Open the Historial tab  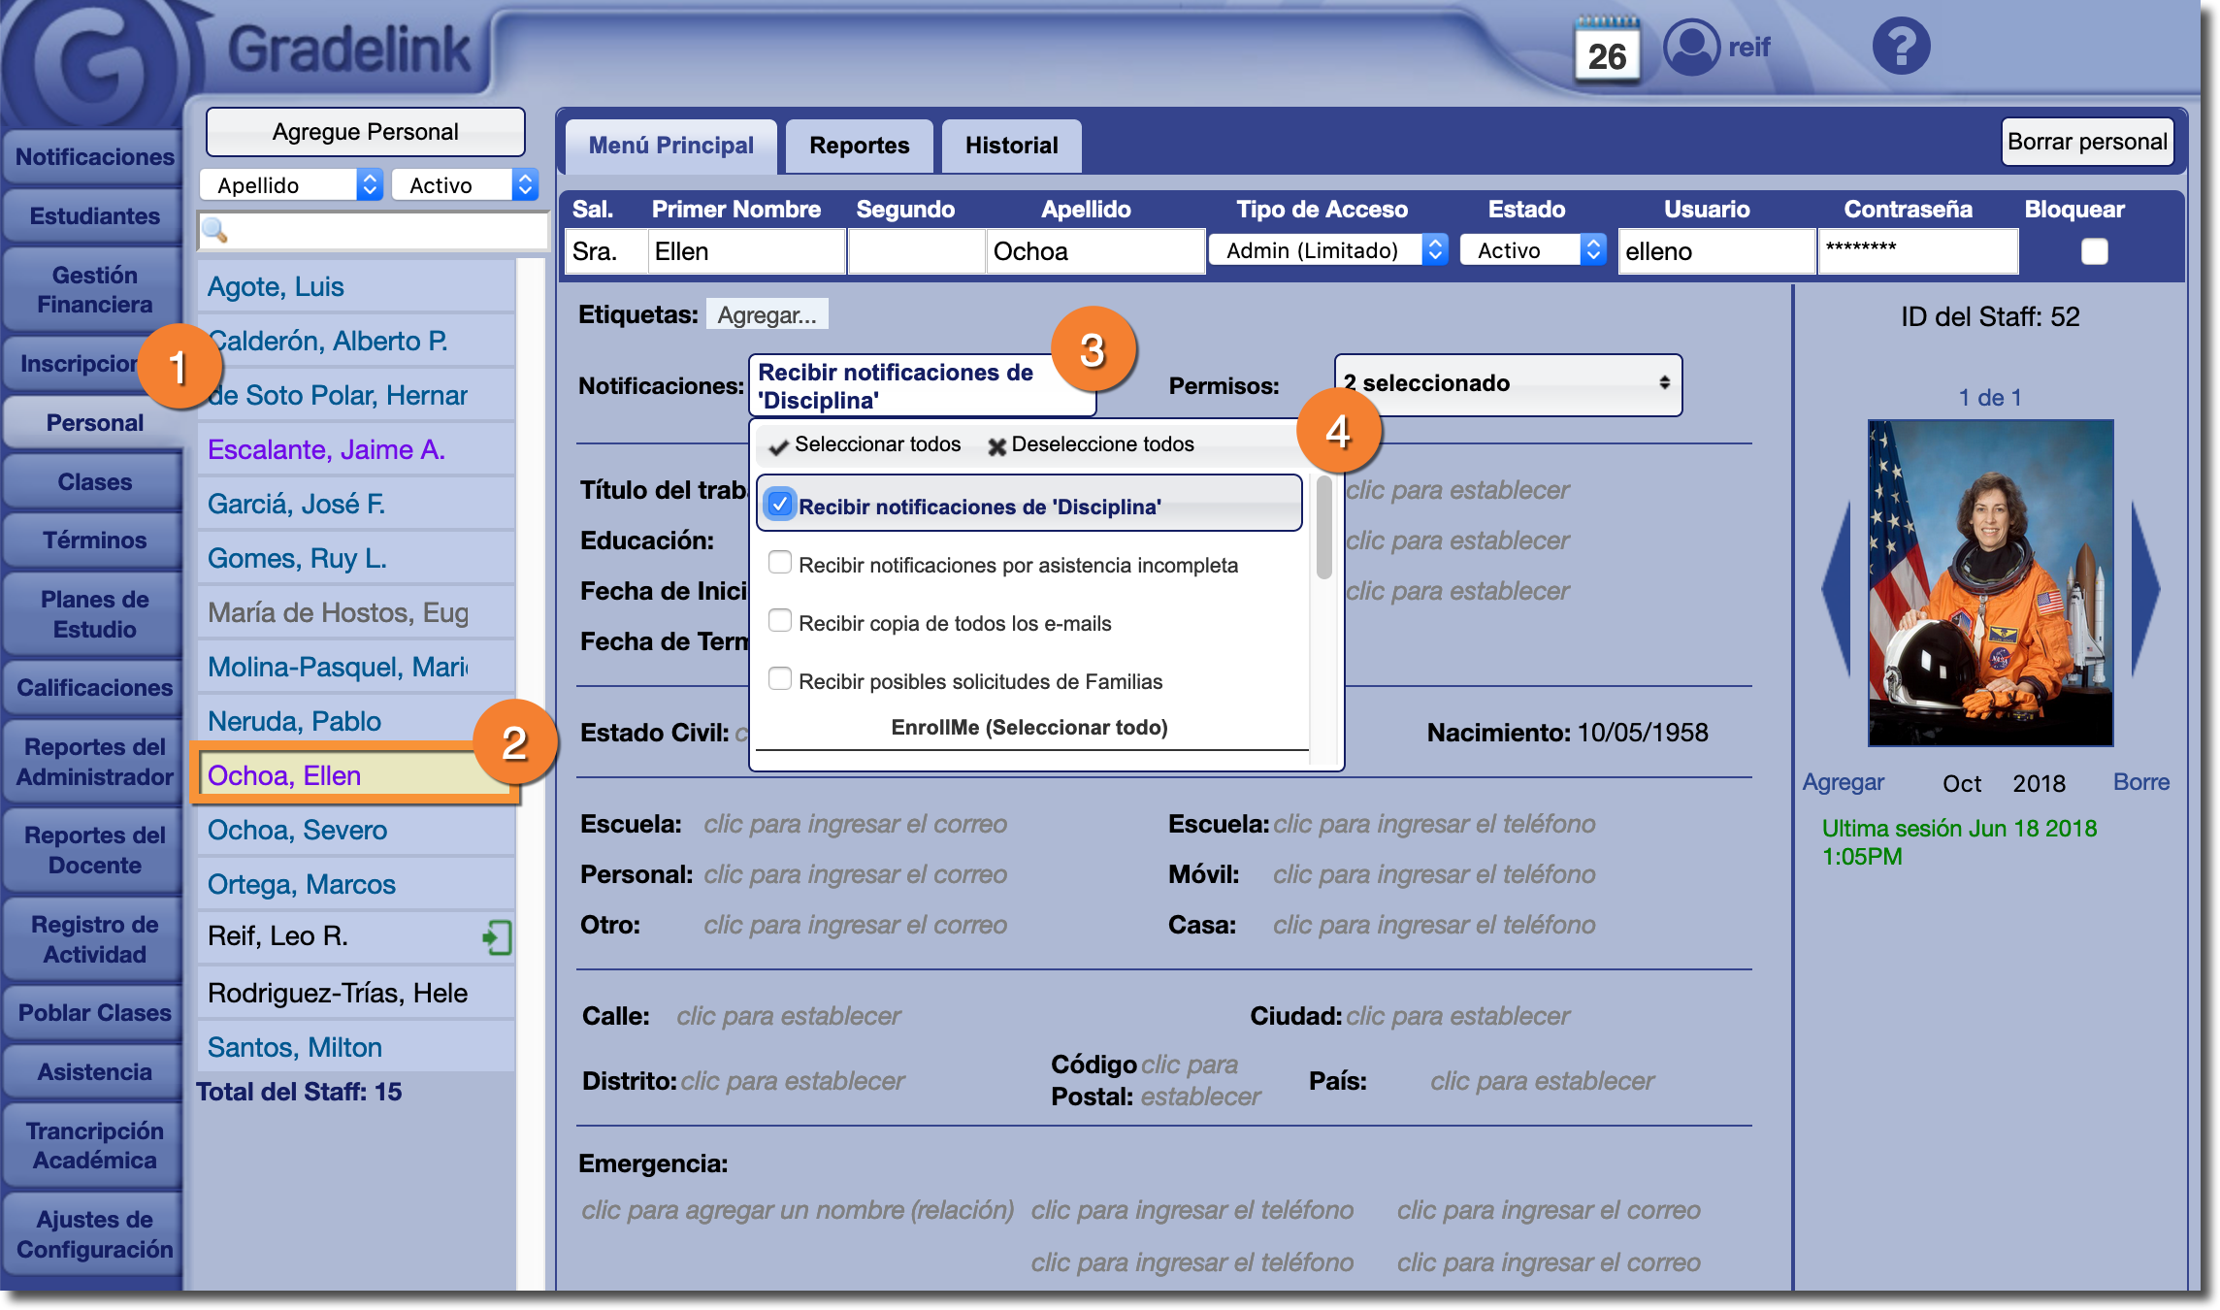tap(1011, 146)
